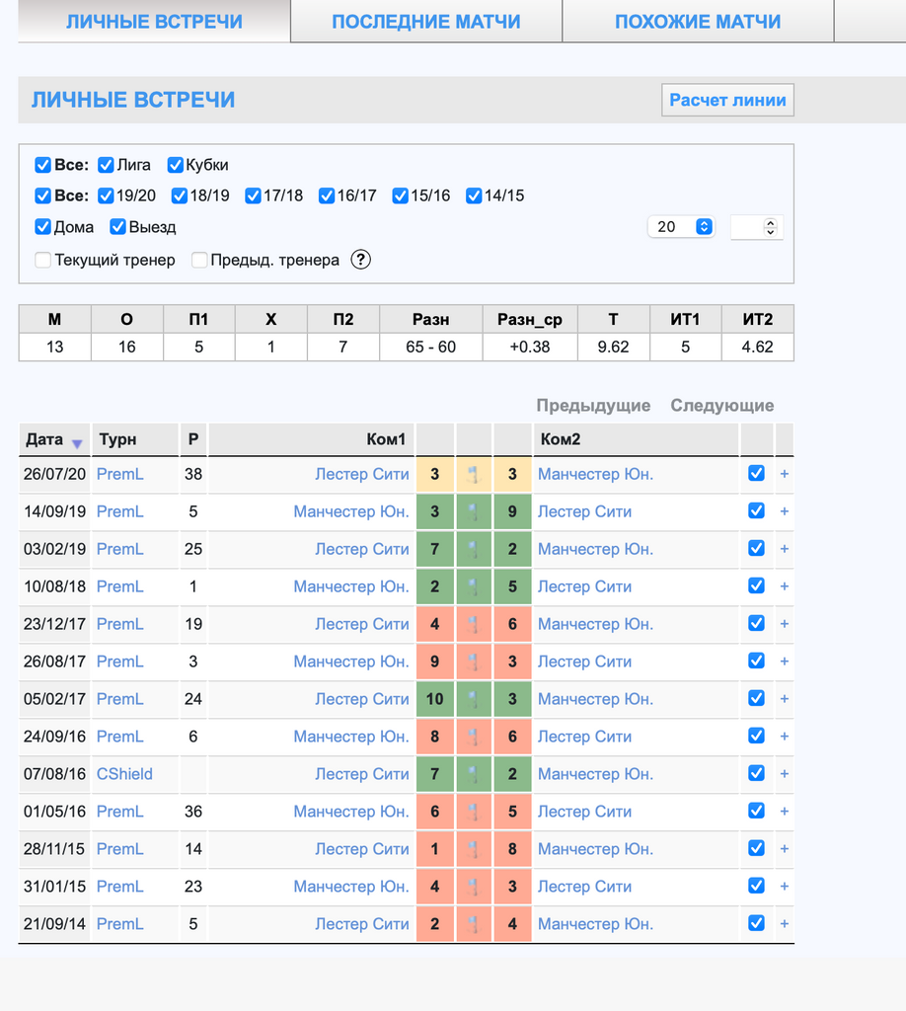Click corner flag icon in 14/09/19 match row
The width and height of the screenshot is (906, 1011).
[x=474, y=512]
